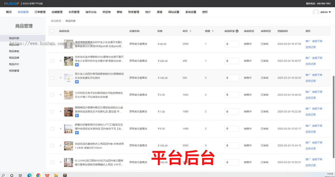Viewport: 335px width, 177px height.
Task: Click the 商品权重 help question-mark icon
Action: (x=237, y=31)
